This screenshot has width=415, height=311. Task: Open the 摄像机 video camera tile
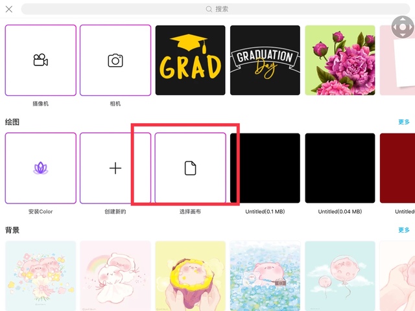click(40, 60)
